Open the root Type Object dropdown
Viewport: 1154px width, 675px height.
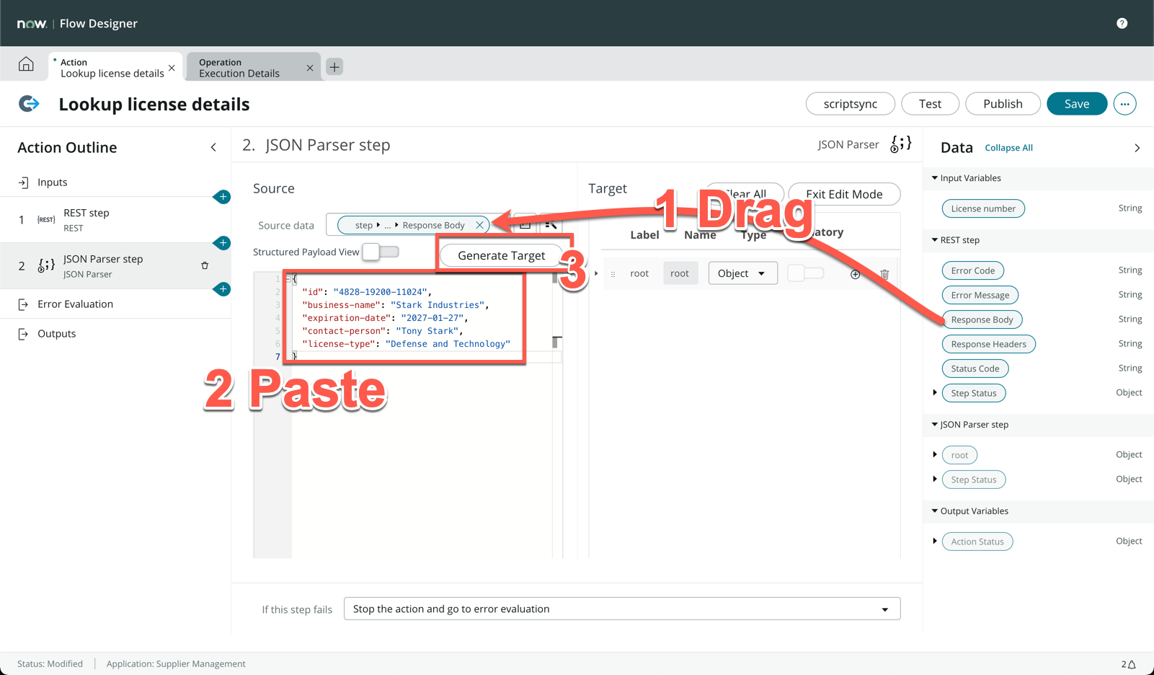click(742, 273)
